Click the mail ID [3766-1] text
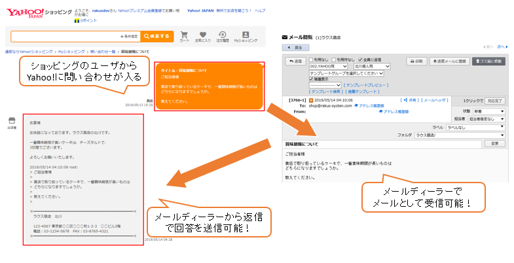The width and height of the screenshot is (514, 263). click(297, 100)
